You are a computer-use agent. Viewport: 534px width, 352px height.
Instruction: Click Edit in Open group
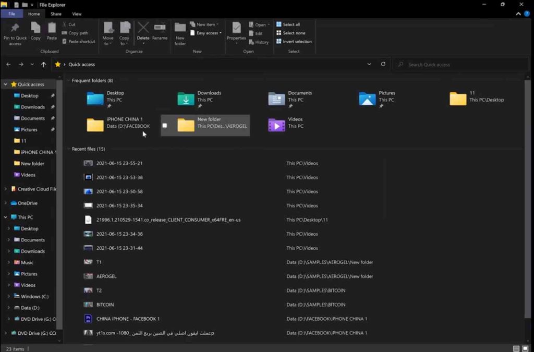point(256,33)
